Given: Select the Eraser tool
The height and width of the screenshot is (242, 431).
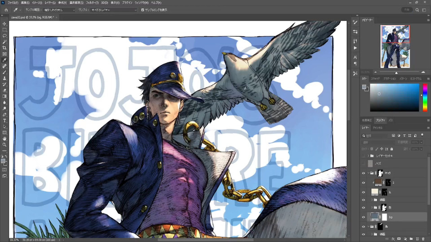Looking at the screenshot, I should point(4,90).
